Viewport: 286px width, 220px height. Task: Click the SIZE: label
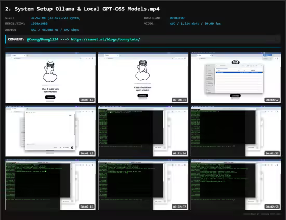[x=10, y=18]
